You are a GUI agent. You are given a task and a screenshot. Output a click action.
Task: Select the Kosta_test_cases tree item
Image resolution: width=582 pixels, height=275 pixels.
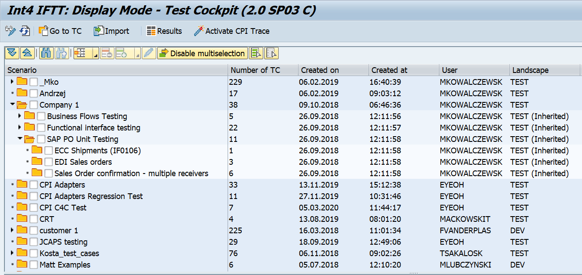(69, 253)
